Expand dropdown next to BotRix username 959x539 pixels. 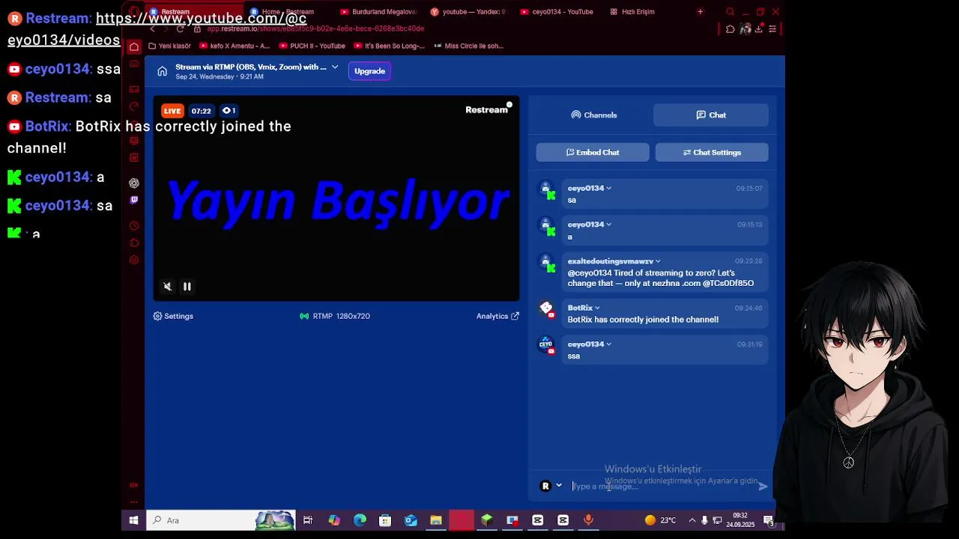[x=597, y=308]
